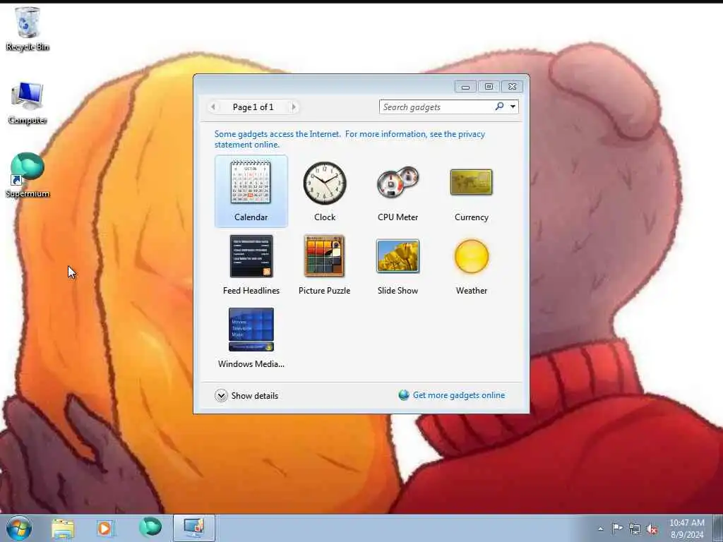Click the 'Picture Puzzle' gadget label
This screenshot has width=723, height=542.
(x=325, y=290)
